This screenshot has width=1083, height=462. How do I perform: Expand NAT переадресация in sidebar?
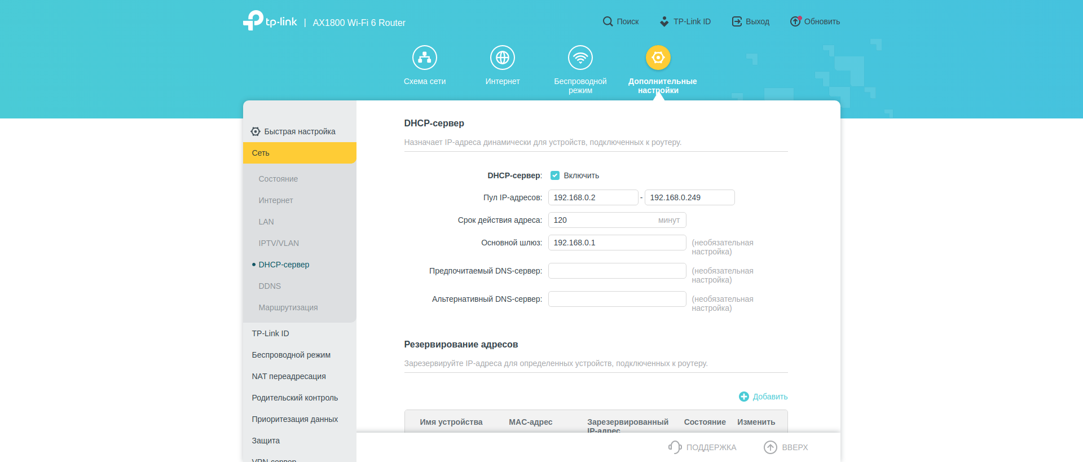[x=289, y=376]
